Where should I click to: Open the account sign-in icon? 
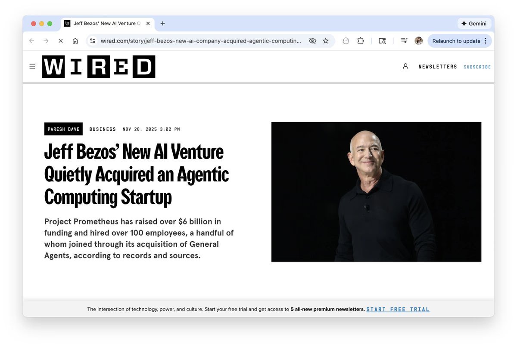pos(405,67)
